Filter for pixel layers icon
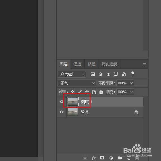The height and width of the screenshot is (161, 161). pyautogui.click(x=93, y=74)
